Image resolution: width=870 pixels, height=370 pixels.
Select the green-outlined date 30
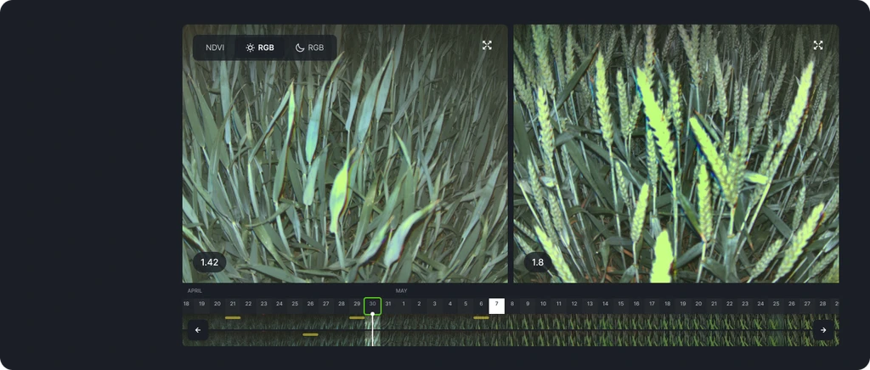[372, 304]
